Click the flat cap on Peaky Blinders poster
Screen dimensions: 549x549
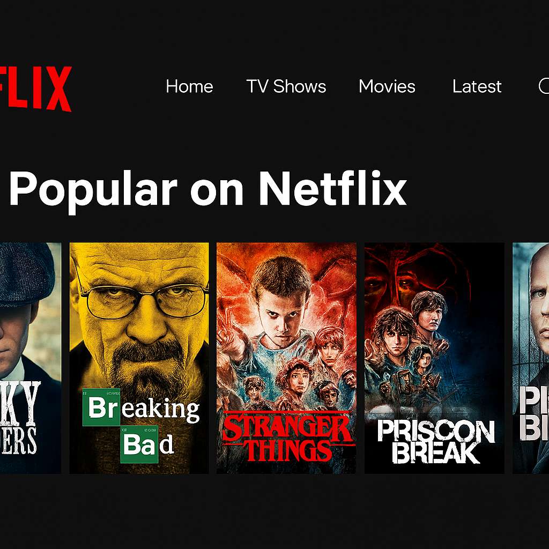26,273
